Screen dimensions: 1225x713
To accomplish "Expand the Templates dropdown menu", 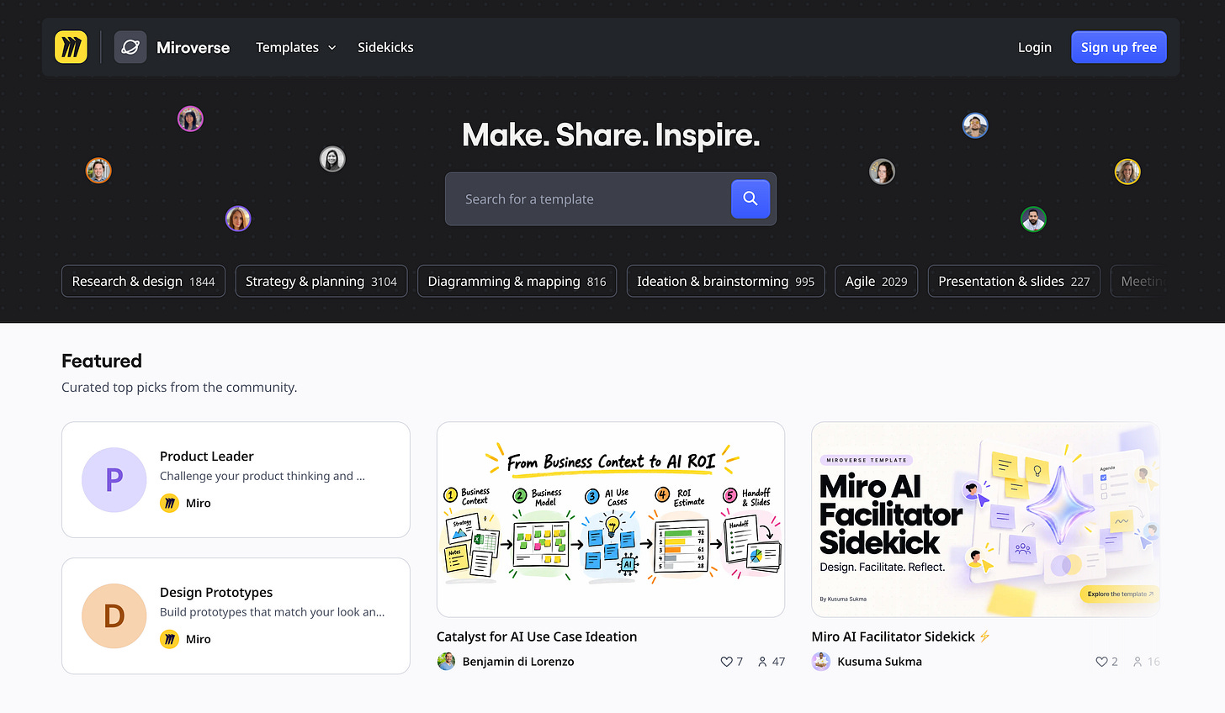I will 296,47.
